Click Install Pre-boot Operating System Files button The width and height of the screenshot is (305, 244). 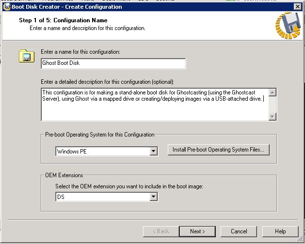(218, 150)
